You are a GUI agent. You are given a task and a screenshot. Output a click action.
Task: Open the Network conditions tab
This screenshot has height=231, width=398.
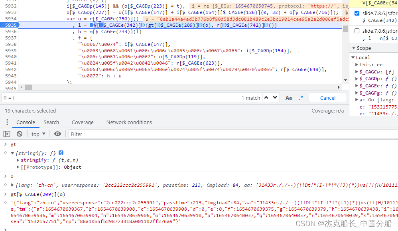point(129,122)
